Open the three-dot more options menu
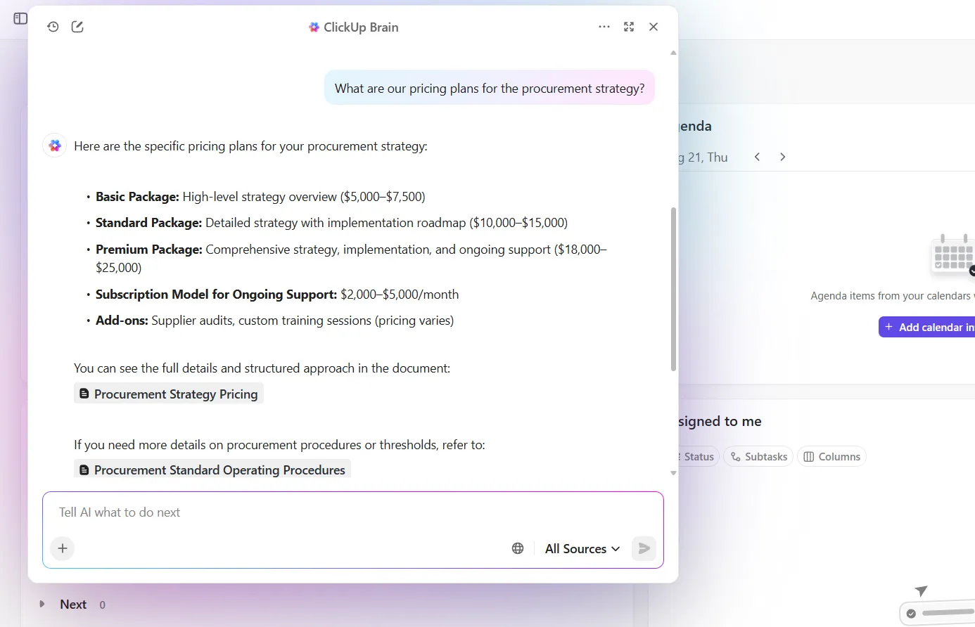Image resolution: width=975 pixels, height=627 pixels. (604, 27)
